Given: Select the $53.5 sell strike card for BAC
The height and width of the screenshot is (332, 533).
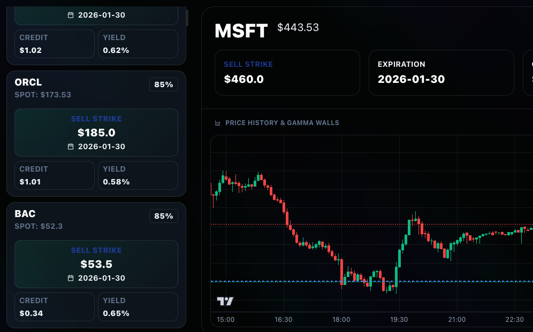Looking at the screenshot, I should pos(96,264).
